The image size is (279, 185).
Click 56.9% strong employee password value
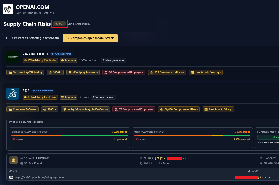[120, 132]
